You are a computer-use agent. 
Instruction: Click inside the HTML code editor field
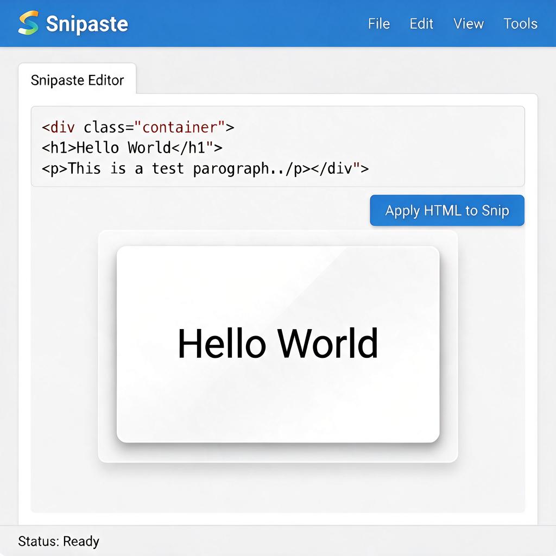(x=277, y=146)
